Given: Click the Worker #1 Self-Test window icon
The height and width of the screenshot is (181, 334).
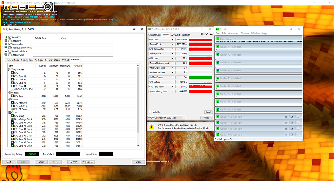Looking at the screenshot, I should tap(218, 47).
